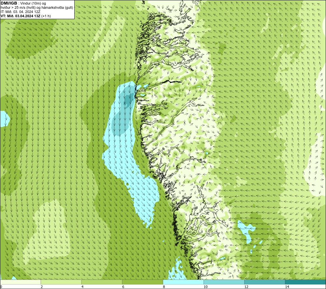Click the legend label '12'
The width and height of the screenshot is (326, 289).
point(246,287)
